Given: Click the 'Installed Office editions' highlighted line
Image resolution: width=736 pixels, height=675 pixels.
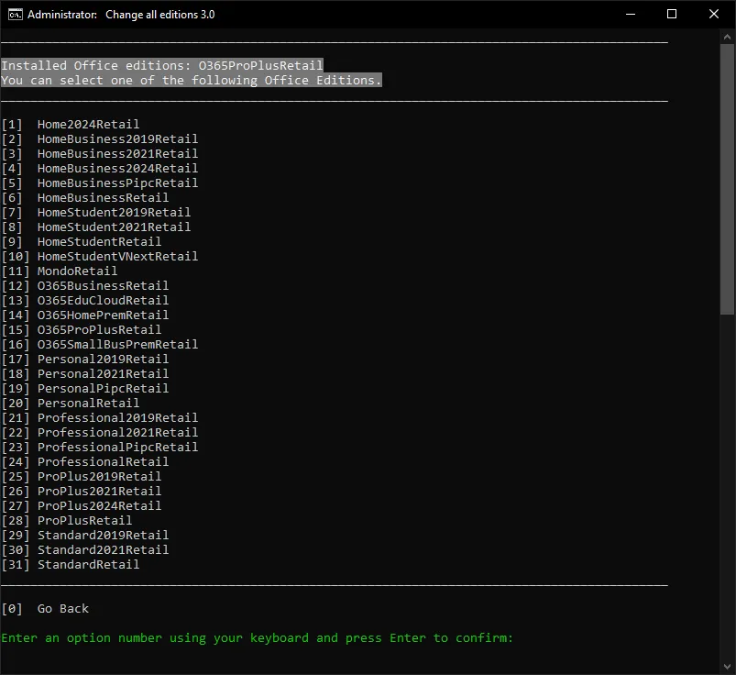Looking at the screenshot, I should point(162,66).
